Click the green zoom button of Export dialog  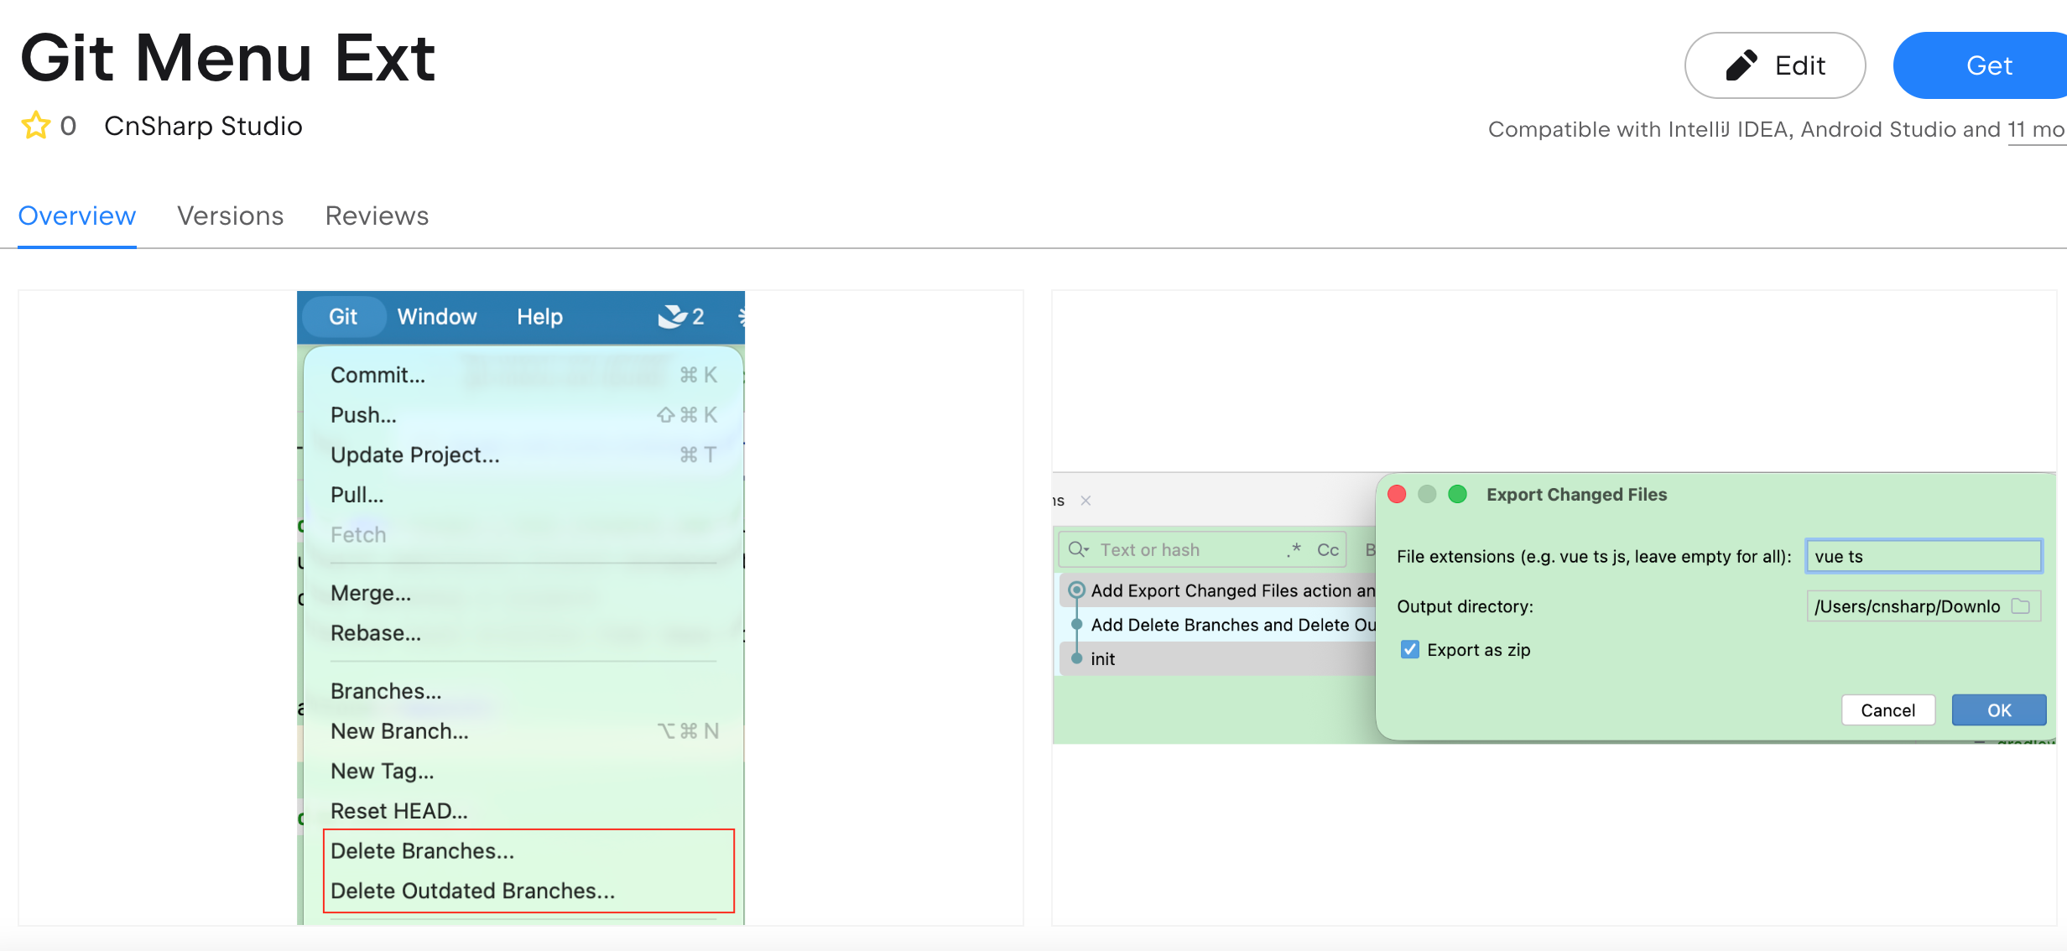pos(1458,494)
